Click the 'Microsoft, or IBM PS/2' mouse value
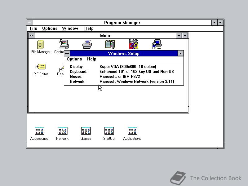Image resolution: width=248 pixels, height=186 pixels. [120, 77]
